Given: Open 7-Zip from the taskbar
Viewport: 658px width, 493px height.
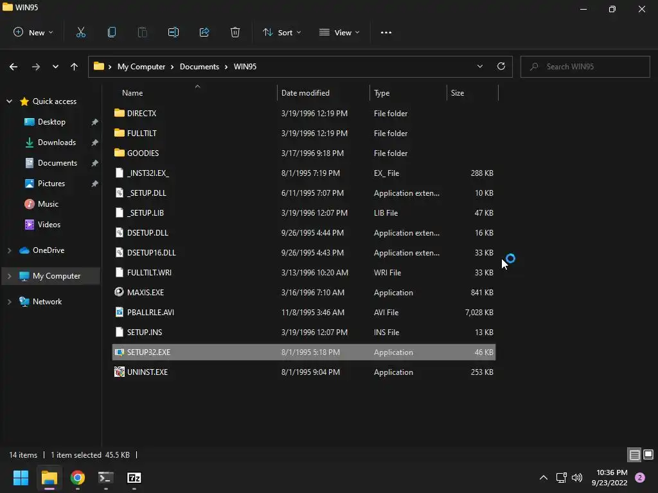Looking at the screenshot, I should (134, 478).
